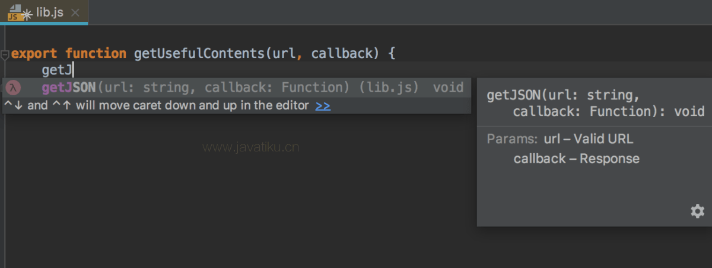Collapse the getUsefulContents function fold marker
Viewport: 712px width, 268px height.
tap(5, 54)
